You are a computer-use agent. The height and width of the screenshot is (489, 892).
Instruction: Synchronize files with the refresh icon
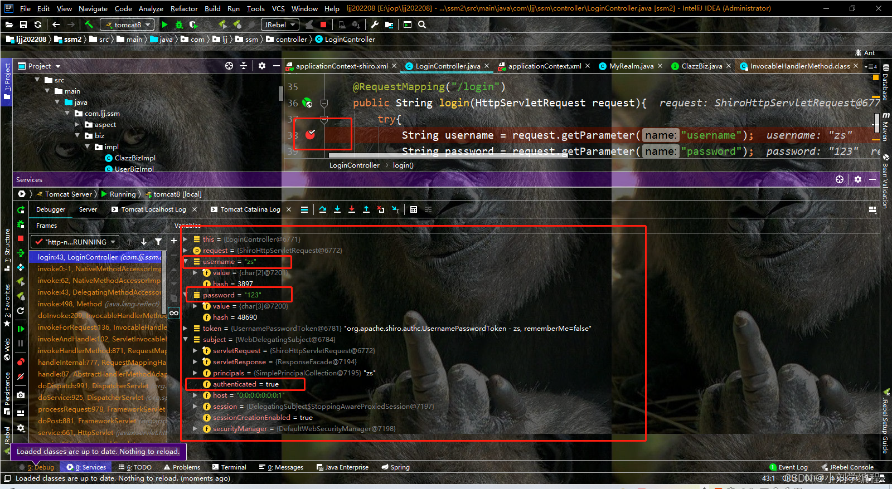click(x=38, y=25)
